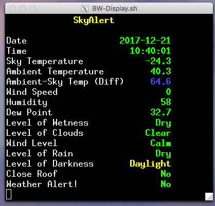Select dew point value 32.7
Viewport: 215px width, 206px height.
coord(160,112)
